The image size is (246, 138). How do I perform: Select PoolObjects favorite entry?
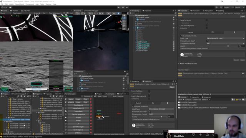[x=78, y=105]
